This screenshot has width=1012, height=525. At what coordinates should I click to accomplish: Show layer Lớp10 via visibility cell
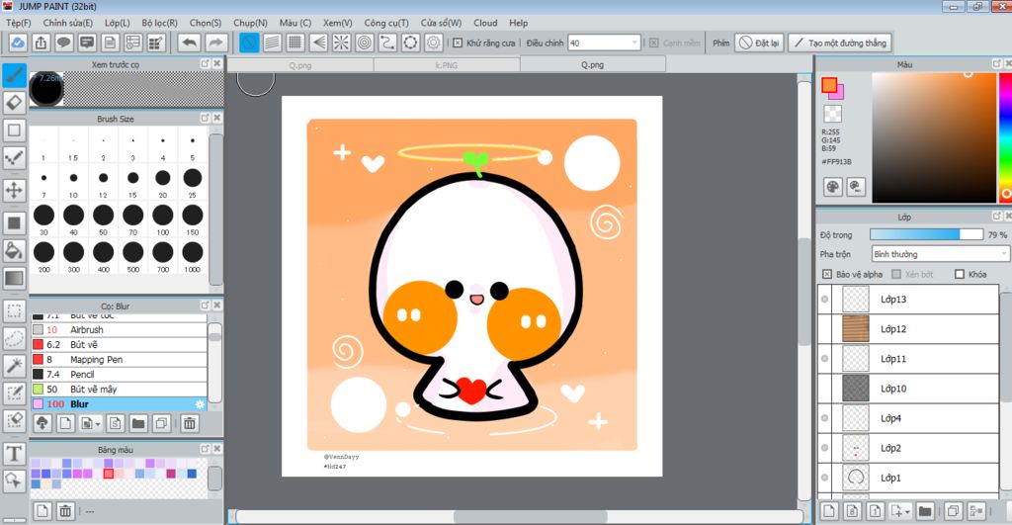coord(825,389)
